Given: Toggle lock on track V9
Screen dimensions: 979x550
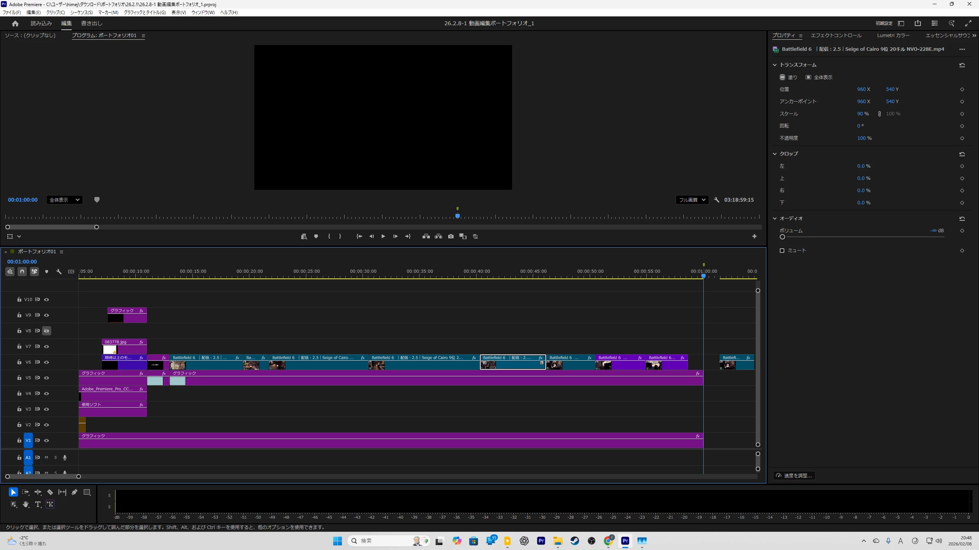Looking at the screenshot, I should 19,315.
